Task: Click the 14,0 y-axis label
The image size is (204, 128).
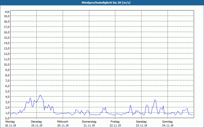Action: point(7,43)
